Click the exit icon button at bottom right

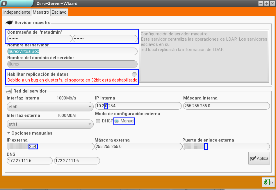[268, 182]
